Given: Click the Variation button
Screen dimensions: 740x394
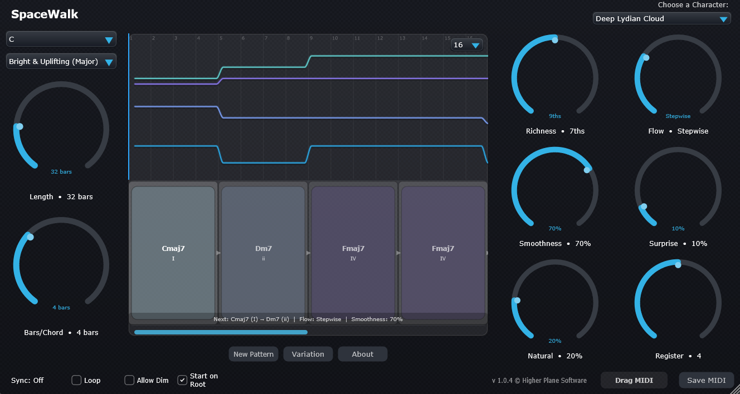Looking at the screenshot, I should pyautogui.click(x=308, y=354).
